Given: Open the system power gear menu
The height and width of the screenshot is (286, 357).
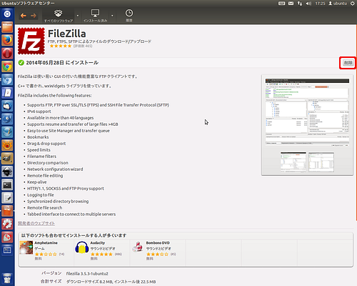Looking at the screenshot, I should click(353, 4).
